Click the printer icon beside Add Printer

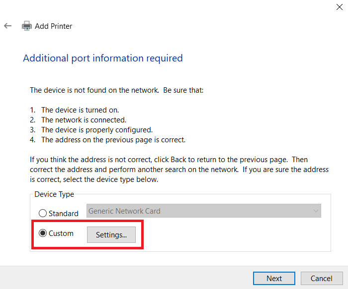coord(26,26)
